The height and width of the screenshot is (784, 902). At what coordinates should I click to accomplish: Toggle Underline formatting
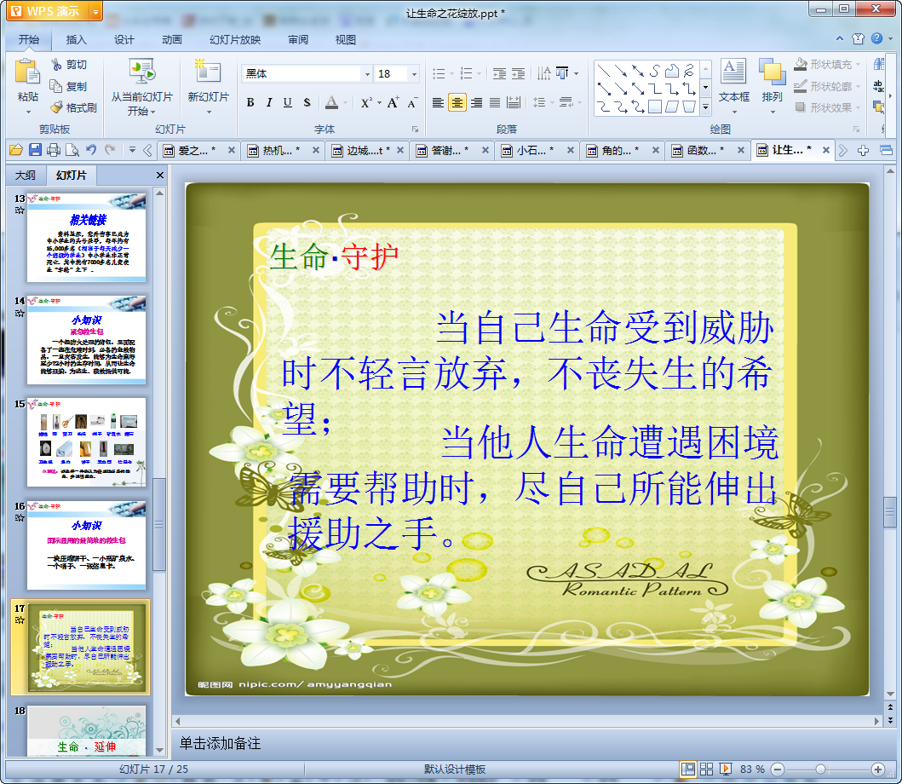tap(288, 102)
